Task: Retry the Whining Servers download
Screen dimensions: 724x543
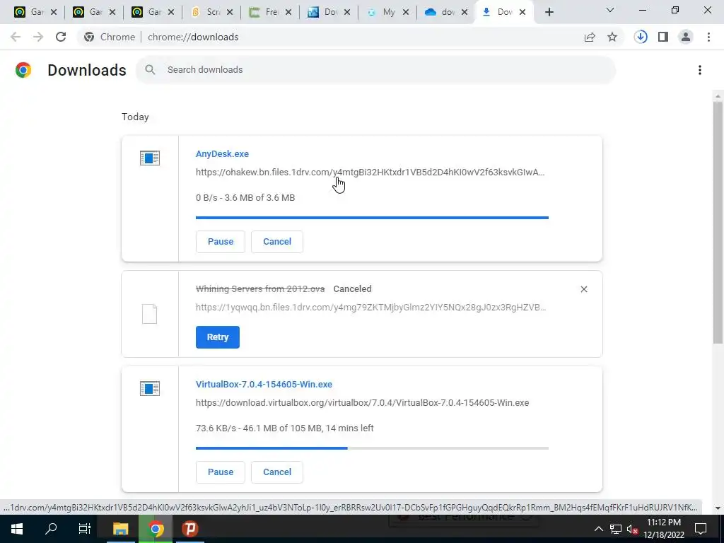Action: [x=218, y=337]
